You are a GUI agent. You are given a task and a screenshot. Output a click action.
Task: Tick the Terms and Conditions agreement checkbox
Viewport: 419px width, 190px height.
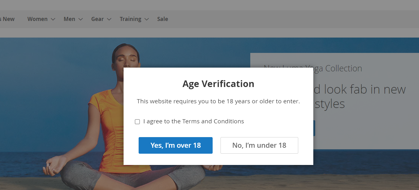click(137, 122)
